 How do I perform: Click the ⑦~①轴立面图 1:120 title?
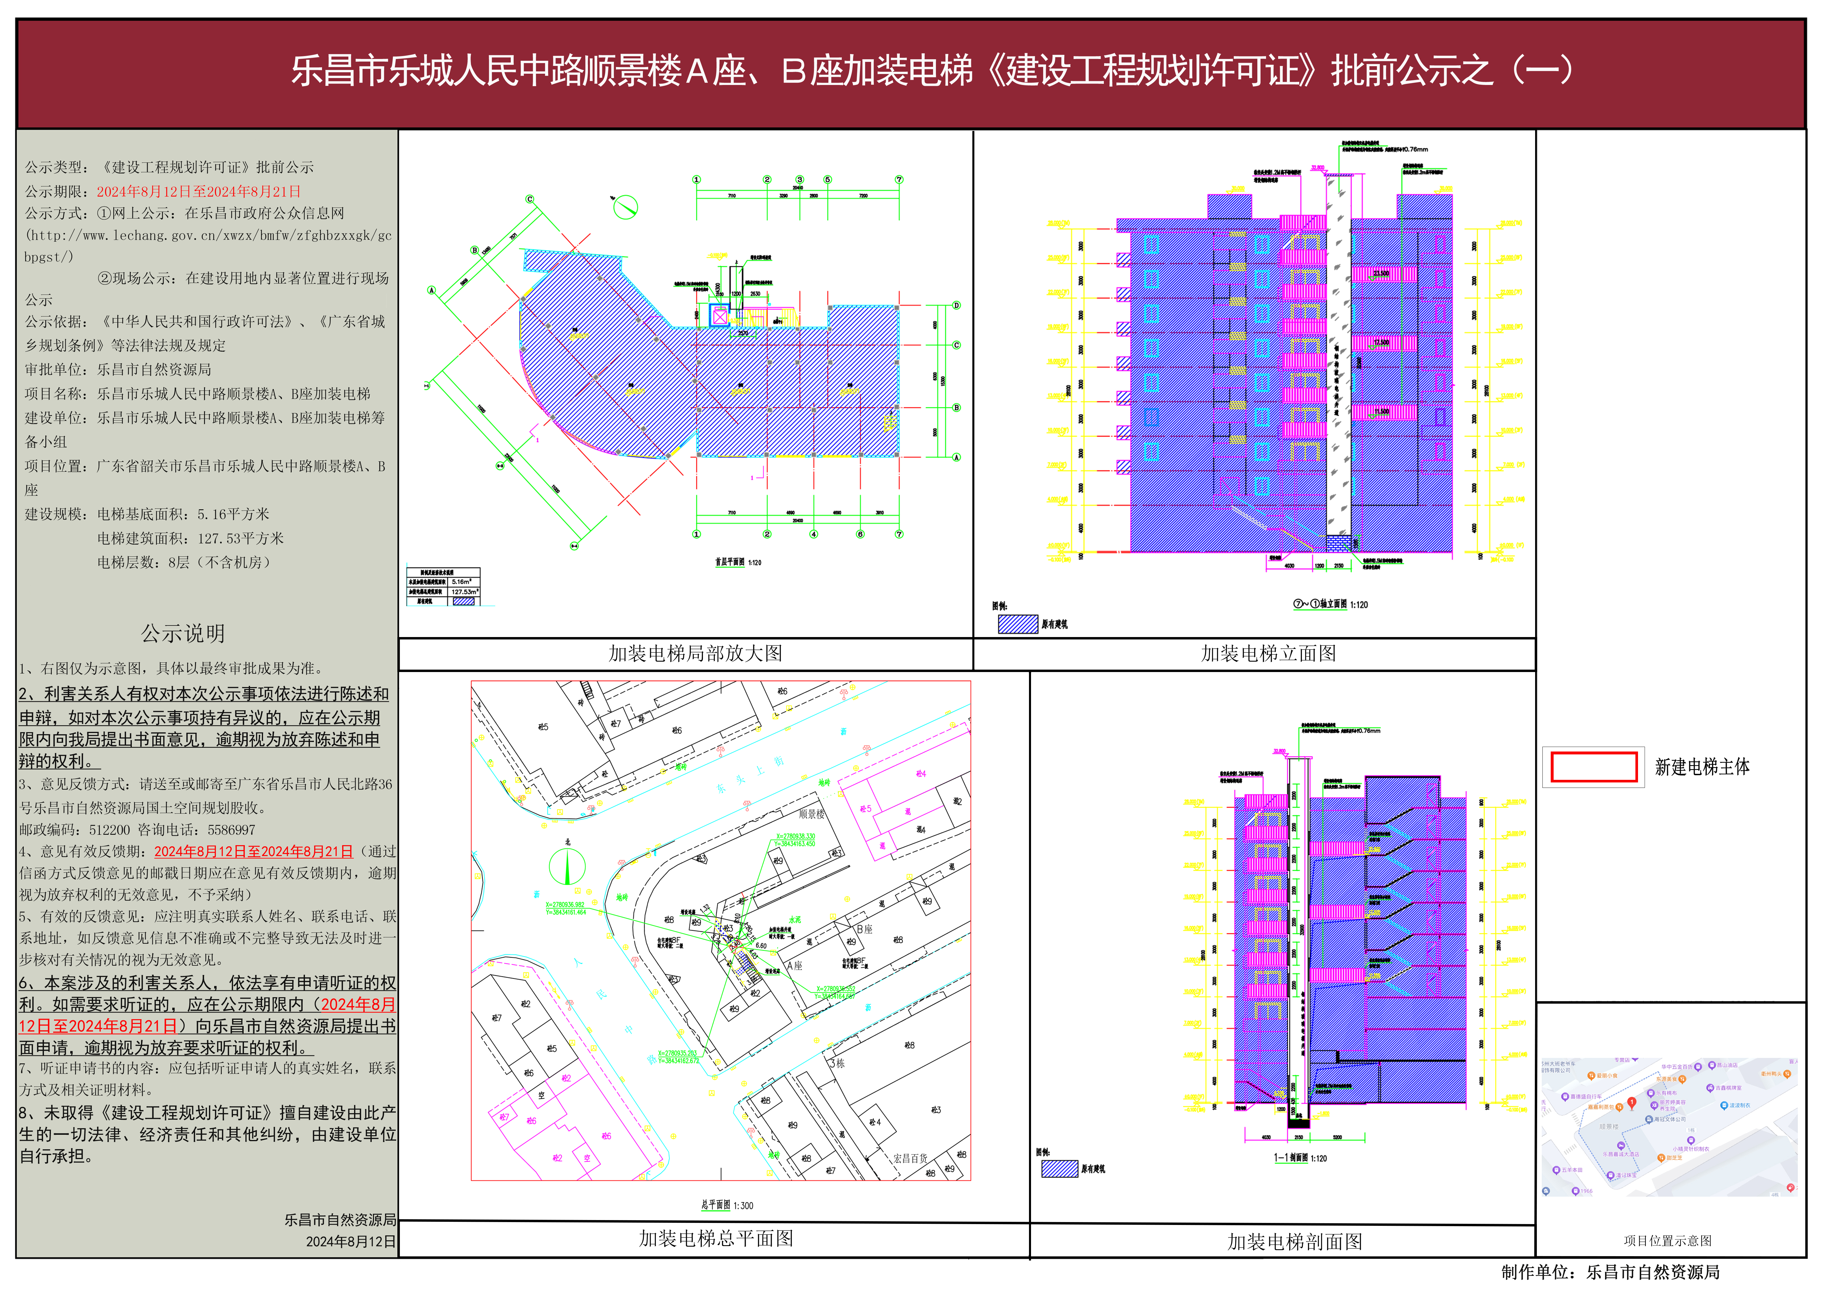[1330, 604]
